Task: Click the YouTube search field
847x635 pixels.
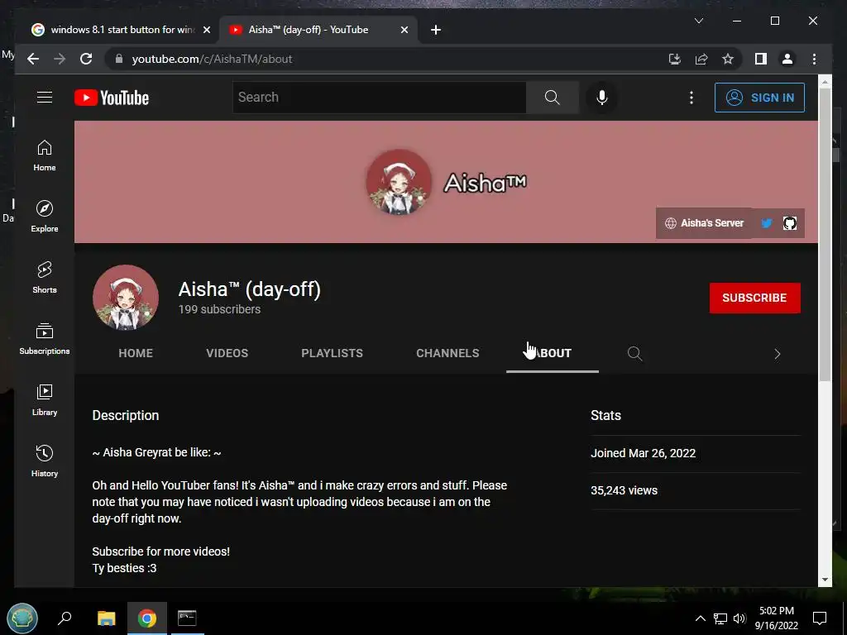Action: coord(379,98)
